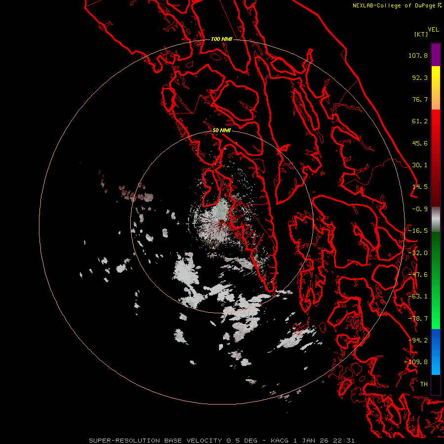This screenshot has width=444, height=444.
Task: Select the 61.2 legend value
Action: (x=420, y=121)
